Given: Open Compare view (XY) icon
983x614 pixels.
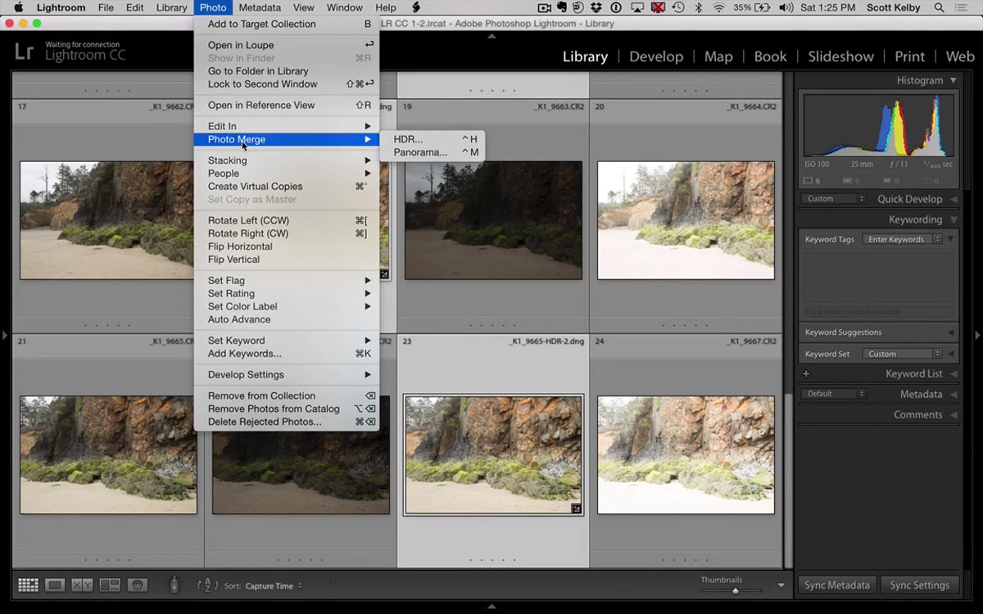Looking at the screenshot, I should point(82,585).
